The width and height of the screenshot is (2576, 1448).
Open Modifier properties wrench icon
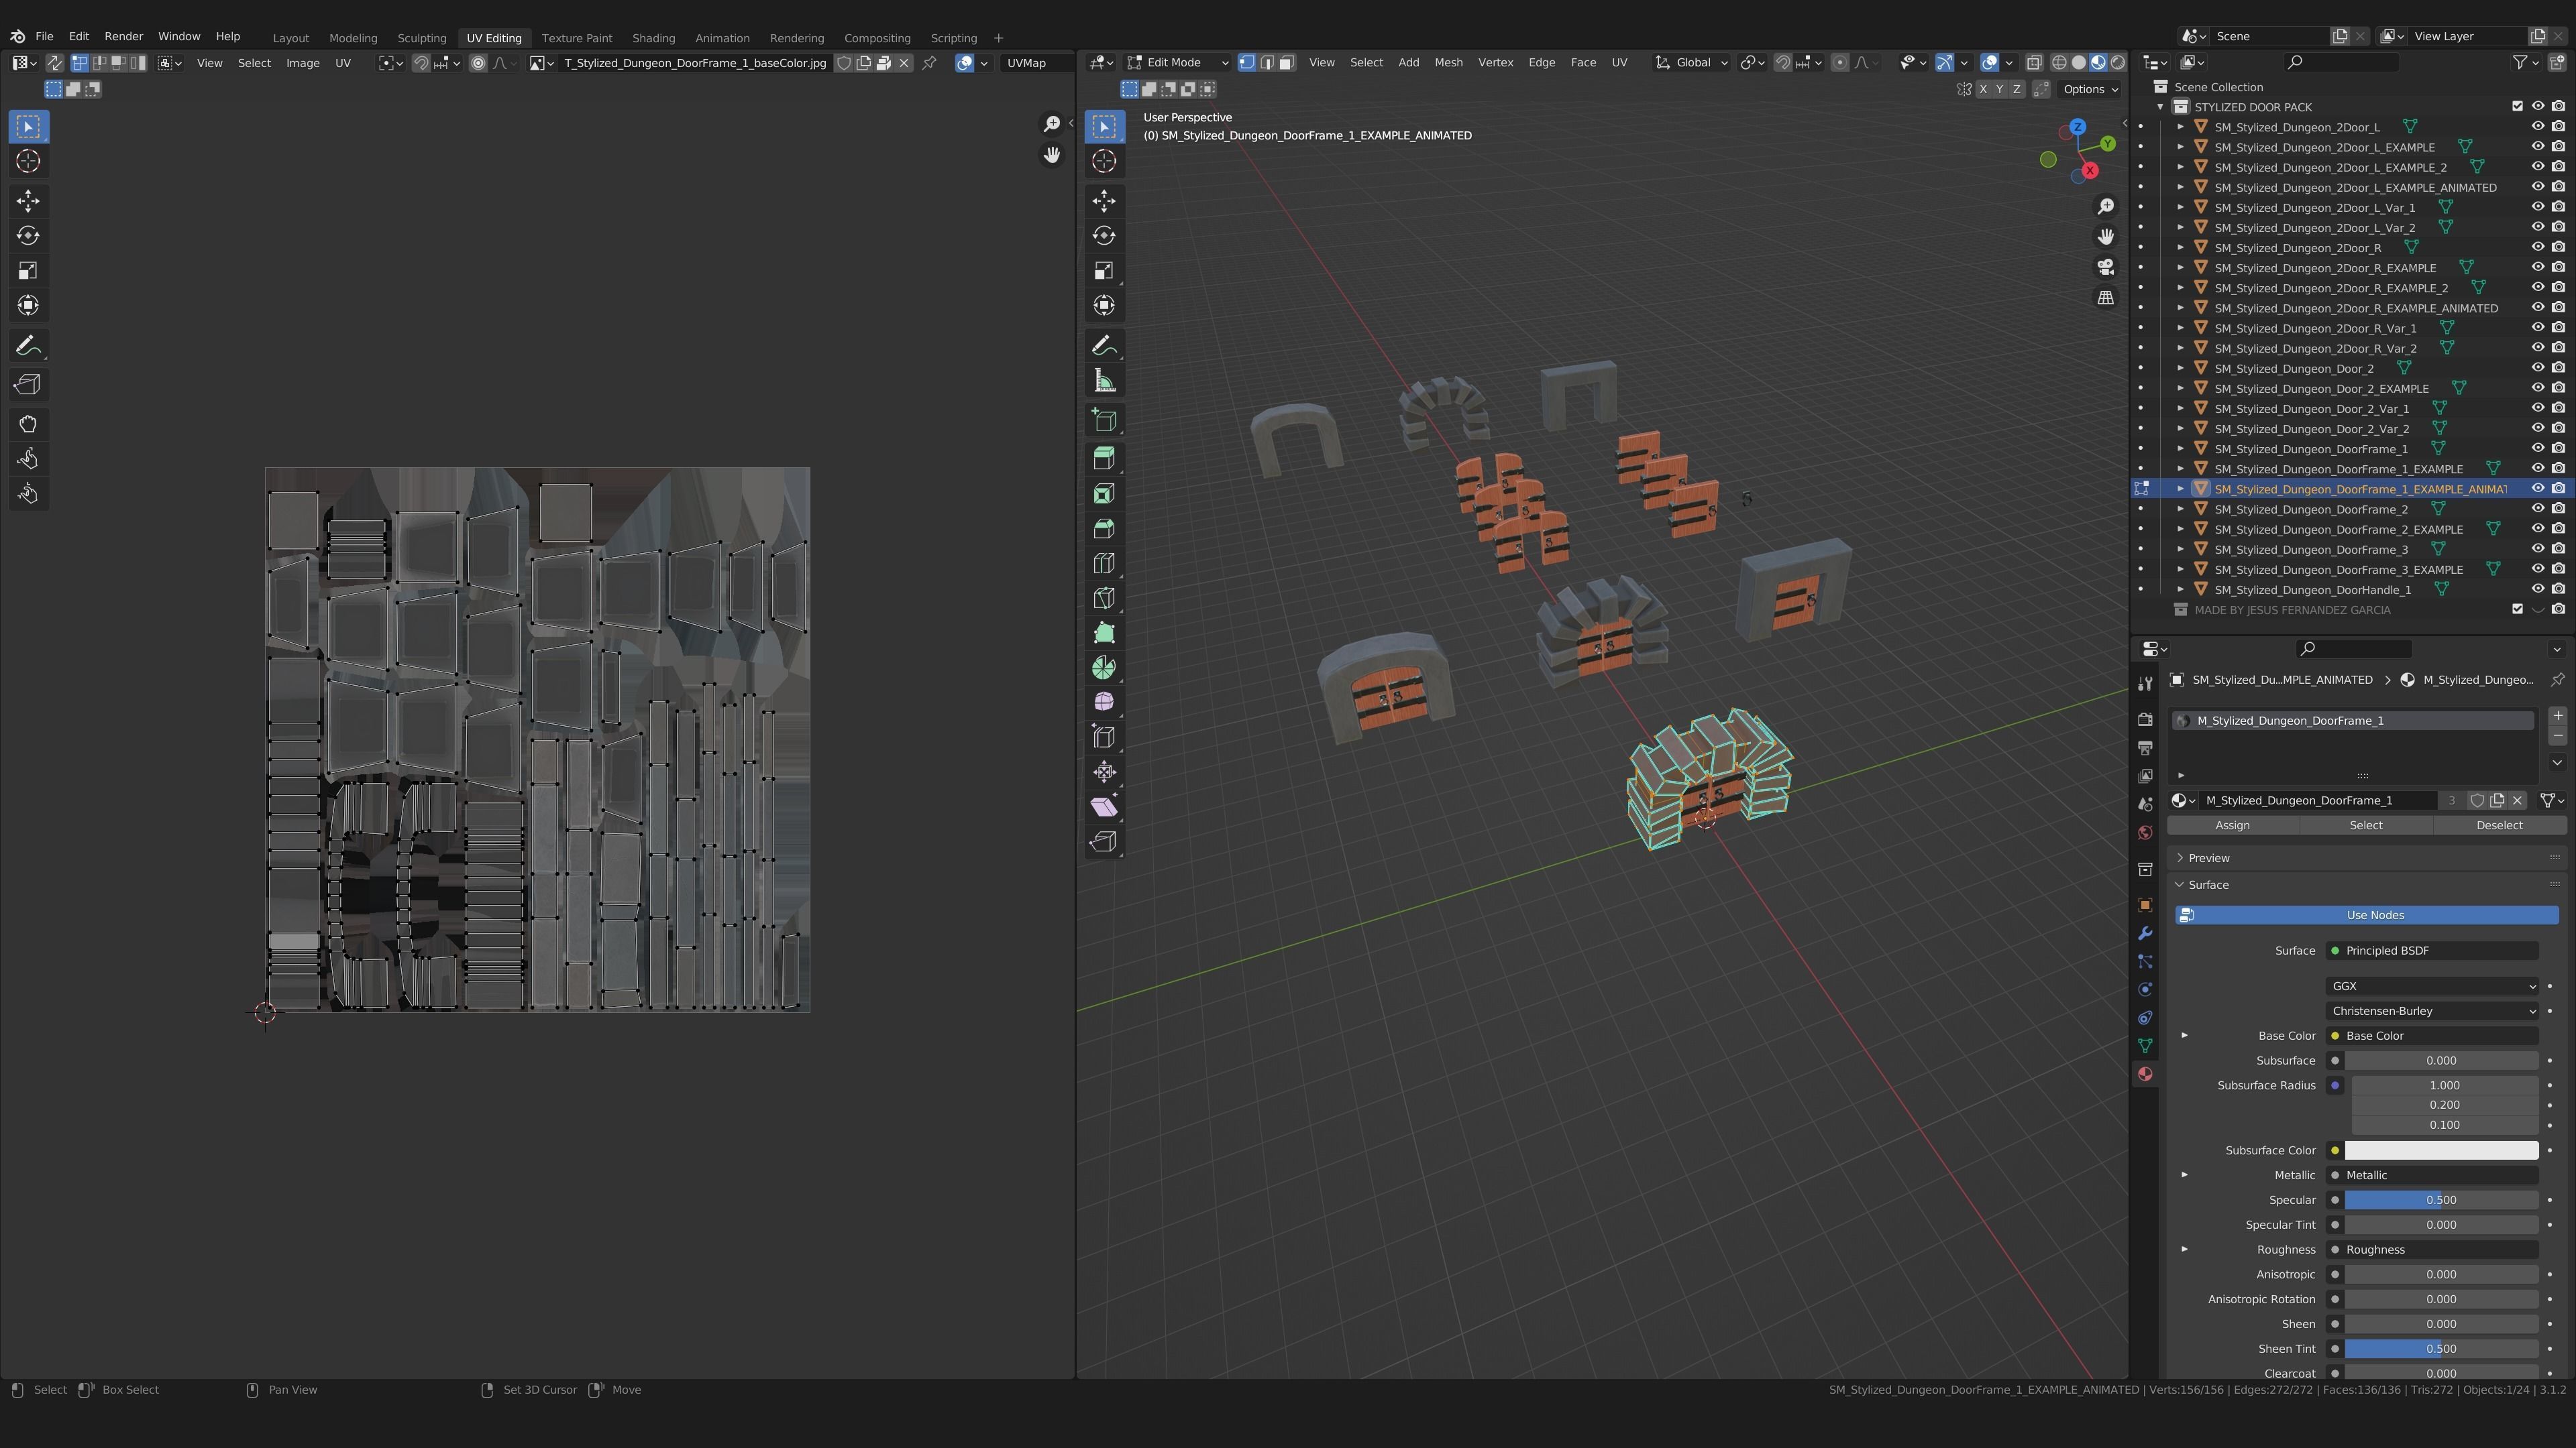click(2145, 933)
